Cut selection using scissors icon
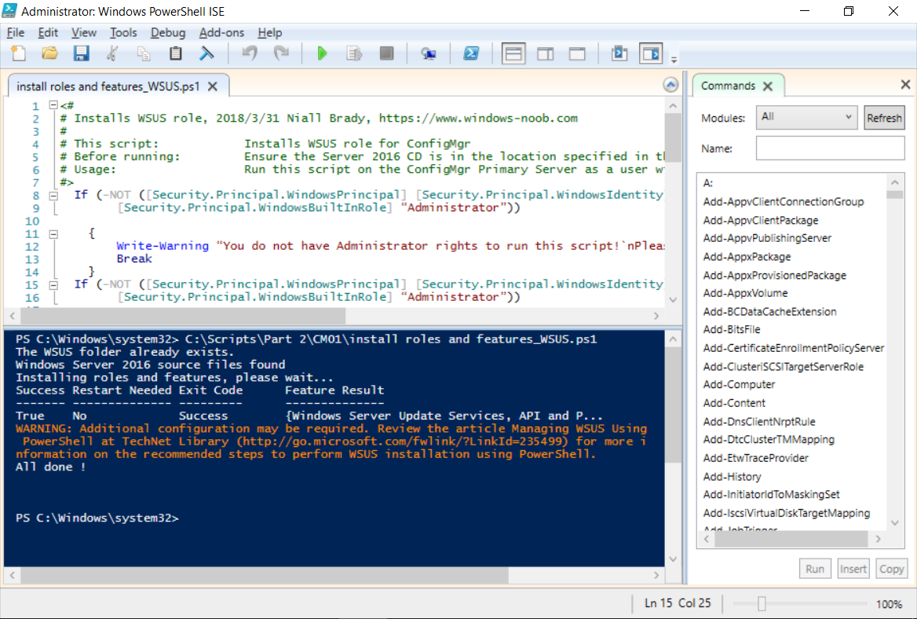This screenshot has width=917, height=619. (112, 54)
